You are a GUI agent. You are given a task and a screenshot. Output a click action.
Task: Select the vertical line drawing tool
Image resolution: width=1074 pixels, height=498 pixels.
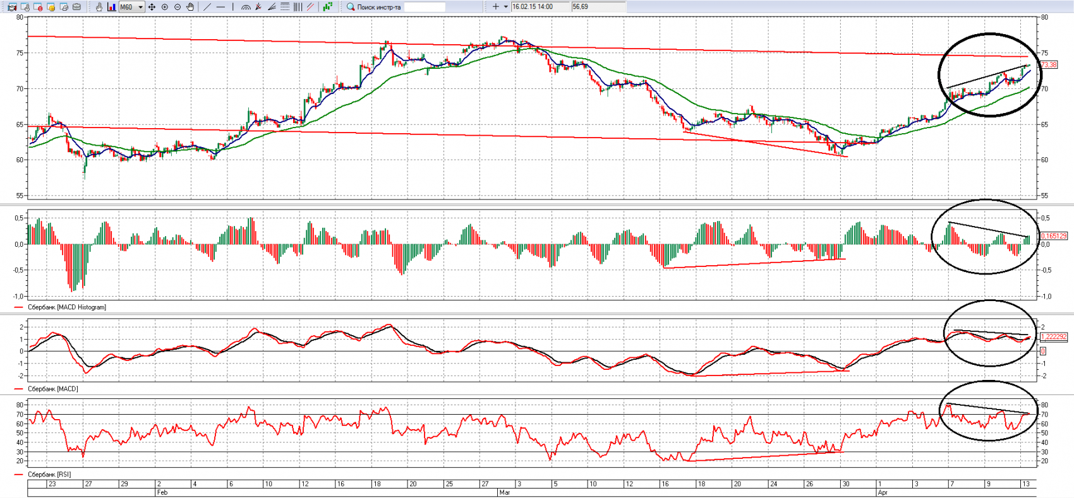point(232,7)
